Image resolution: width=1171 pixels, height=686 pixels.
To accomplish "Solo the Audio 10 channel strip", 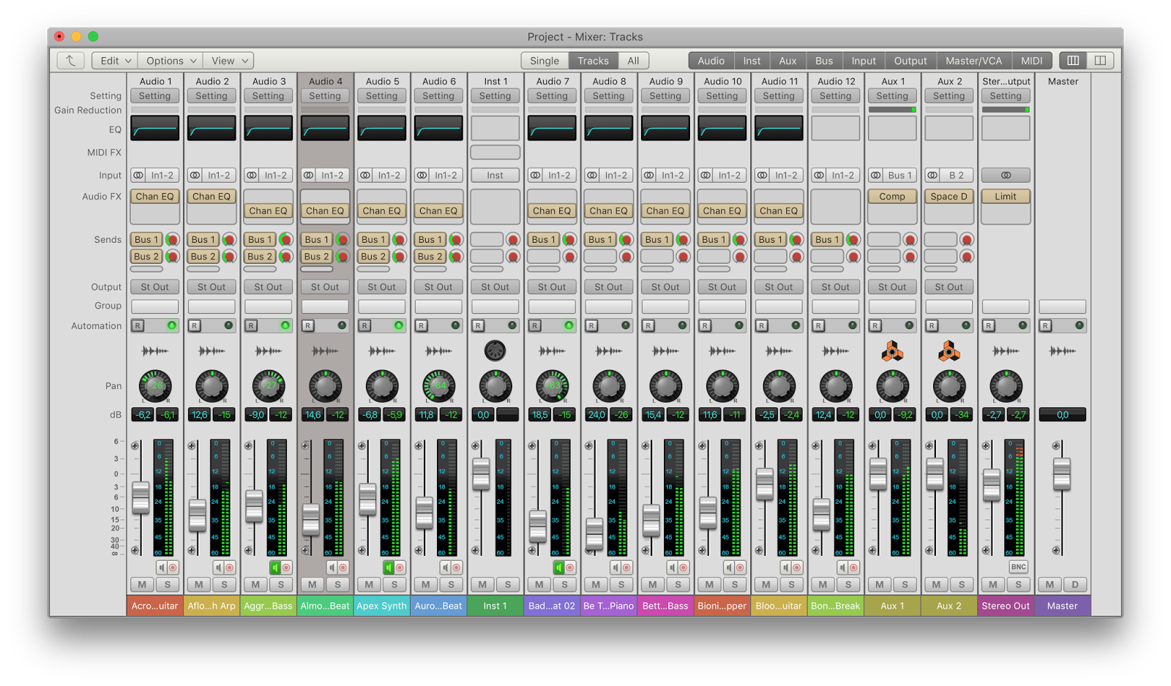I will [x=735, y=584].
